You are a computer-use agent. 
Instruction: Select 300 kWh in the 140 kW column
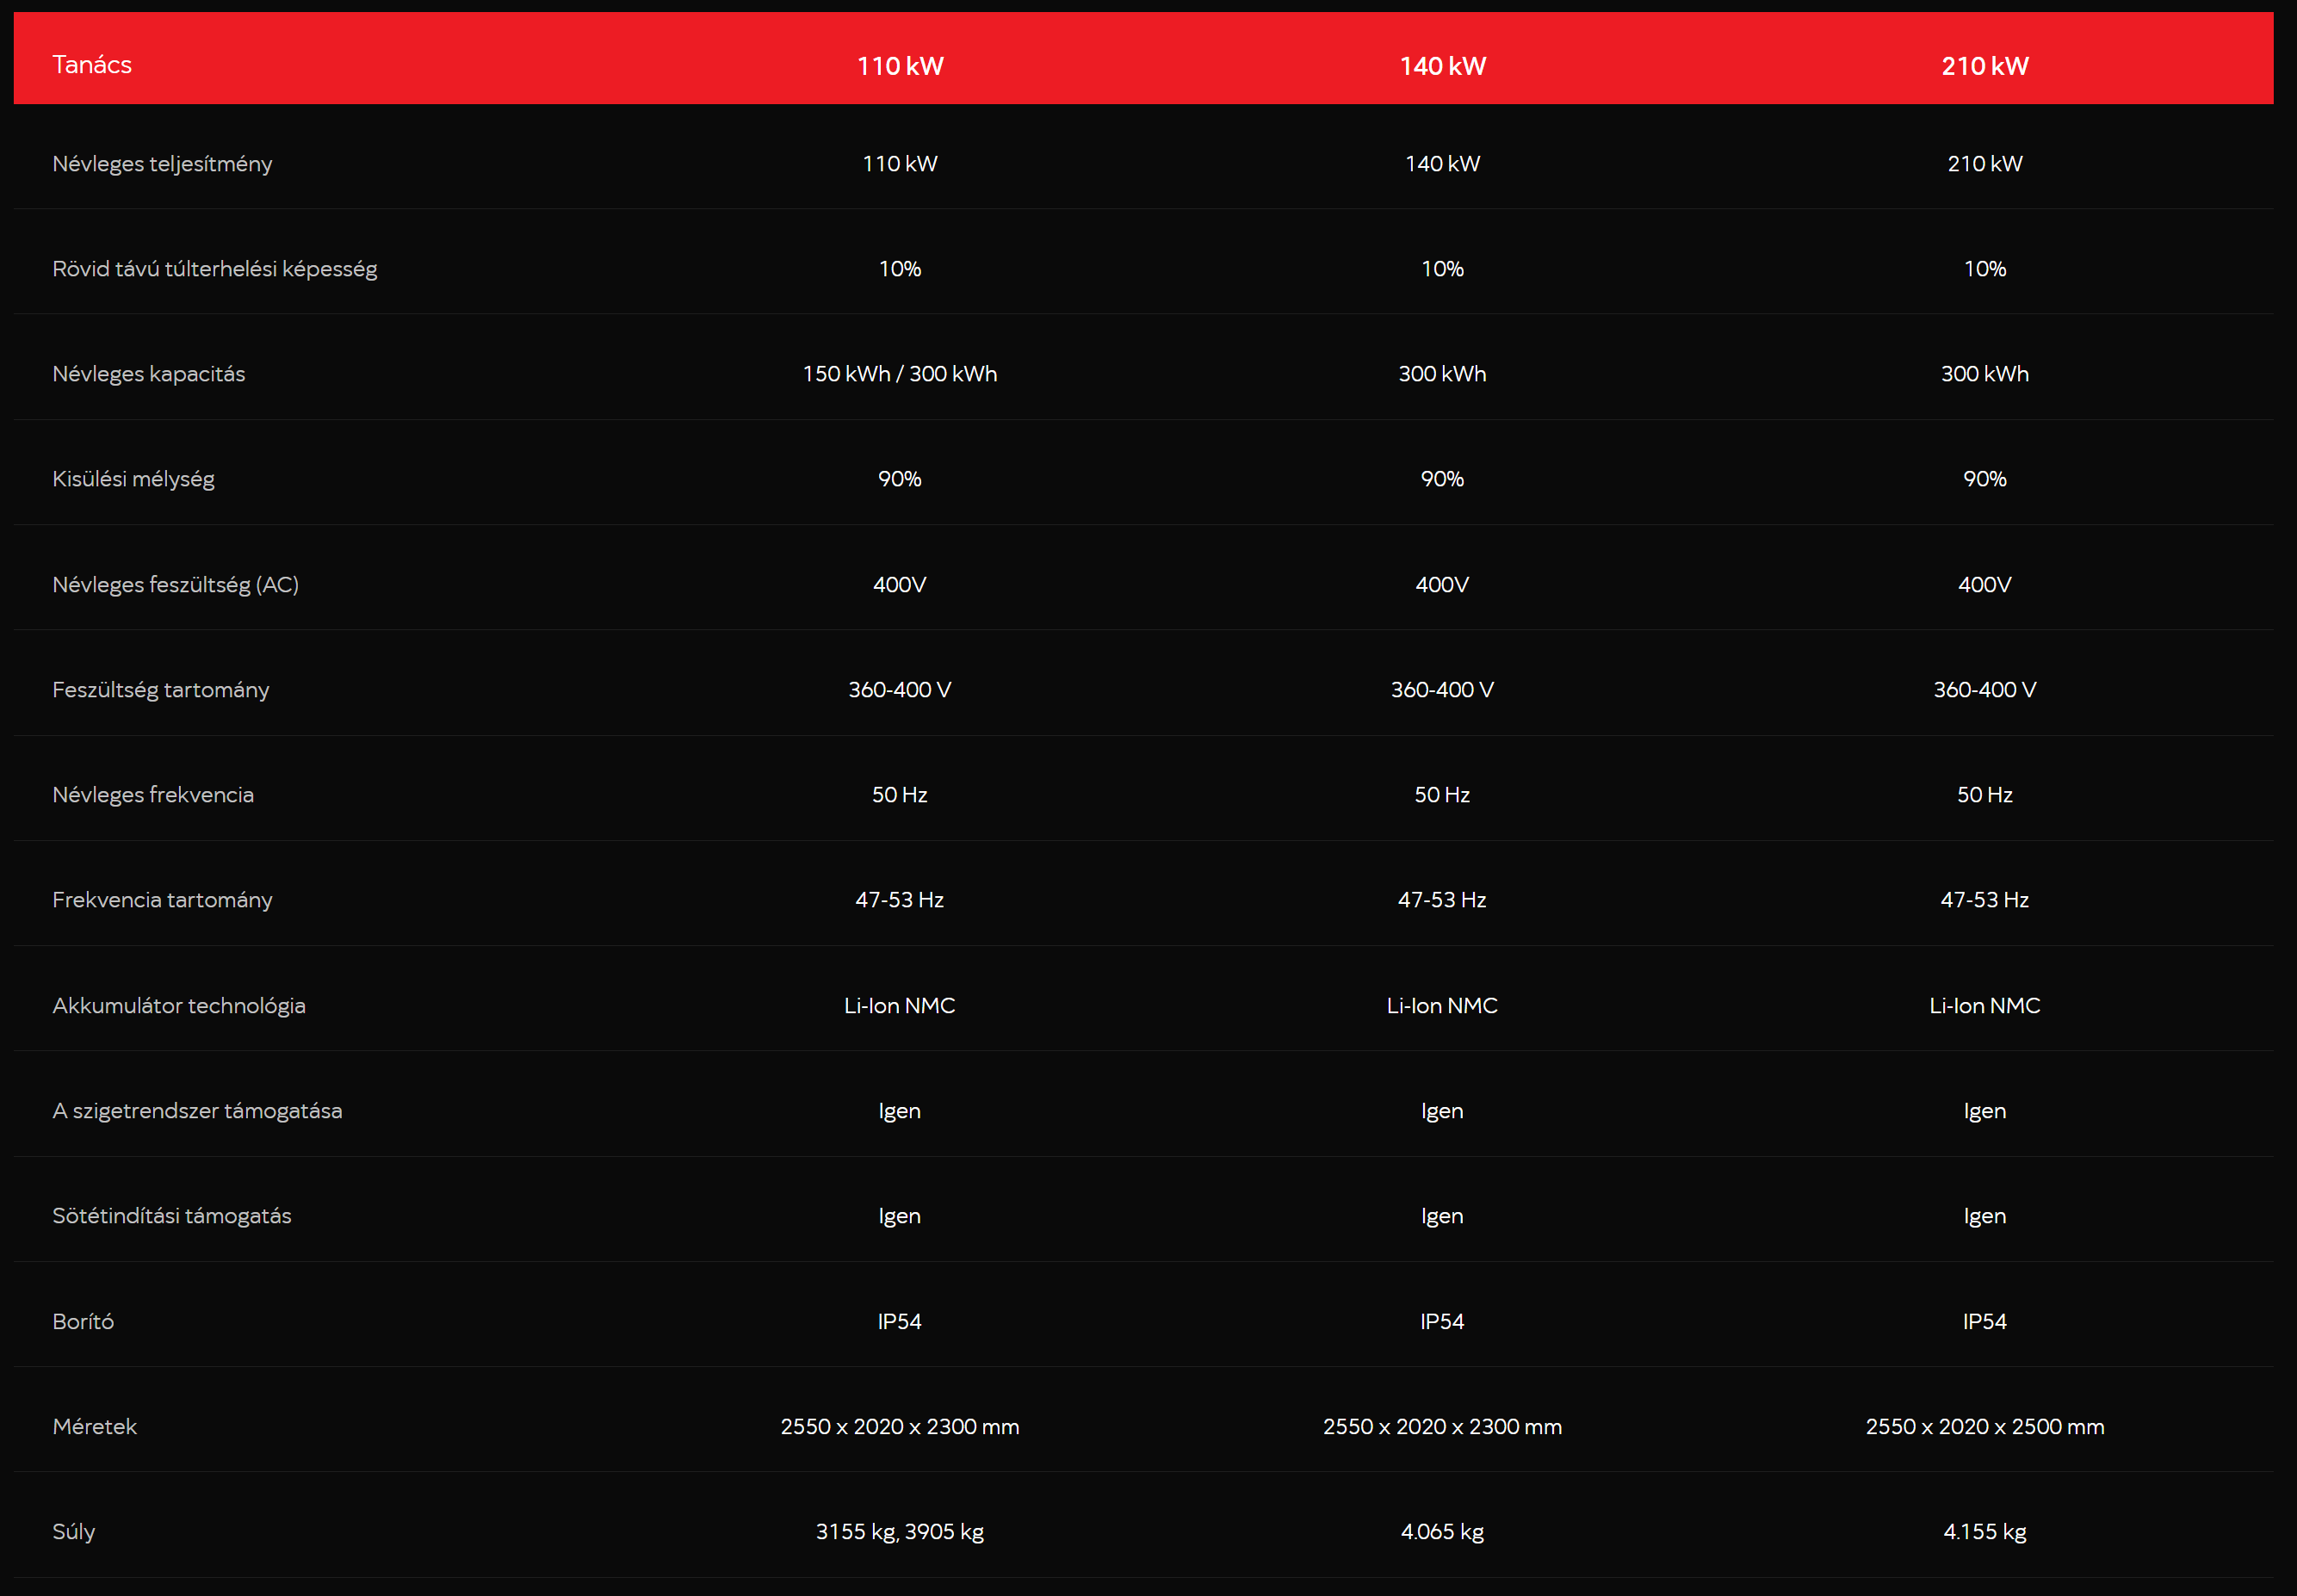click(x=1442, y=374)
